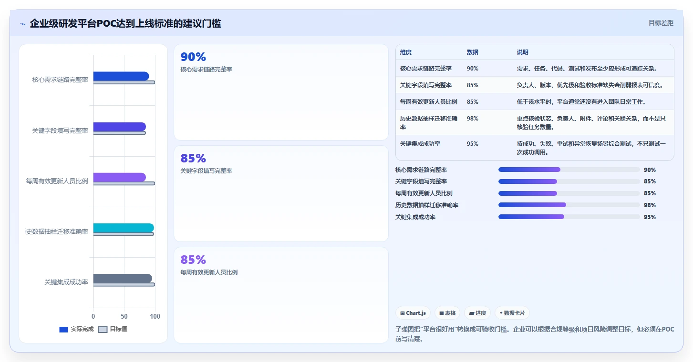Screen dimensions: 693x362
Task: Click the purple chart bar for 每周有效更新人员比例
Action: point(119,177)
